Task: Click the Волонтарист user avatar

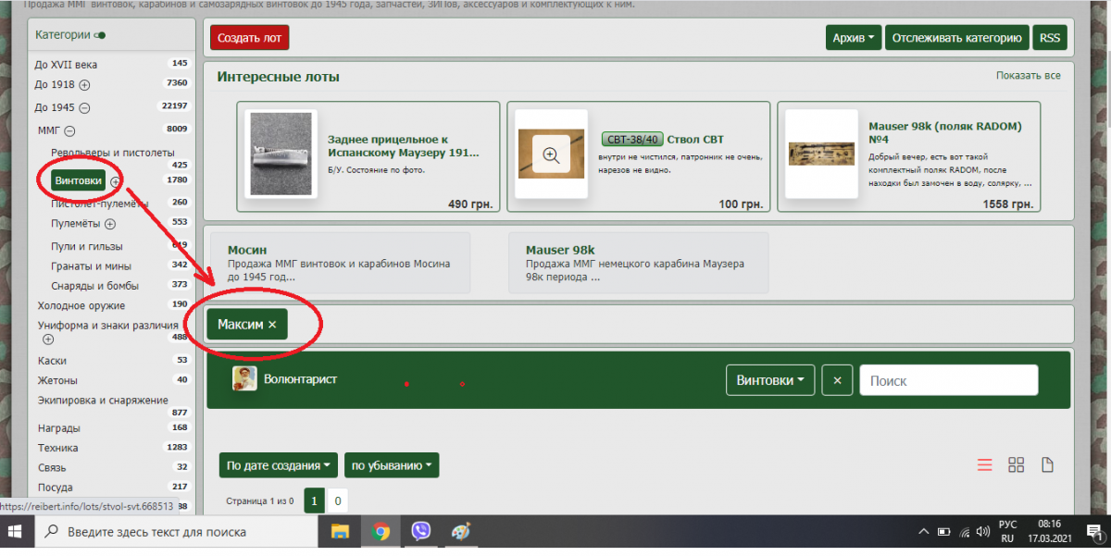Action: 244,379
